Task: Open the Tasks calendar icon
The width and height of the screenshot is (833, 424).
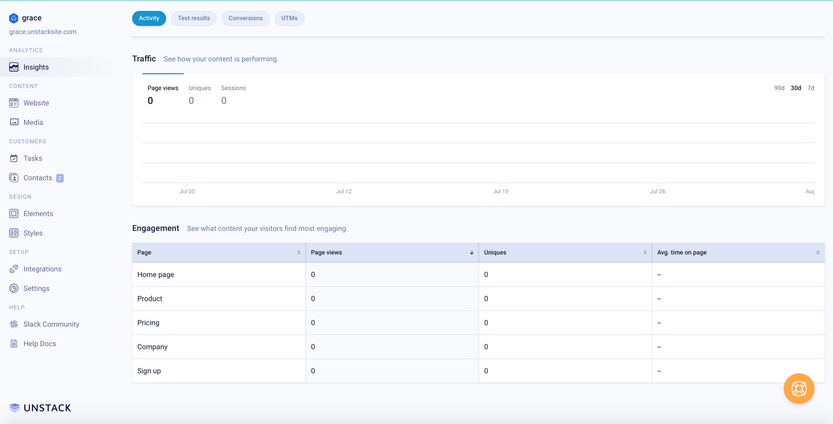Action: pyautogui.click(x=14, y=158)
